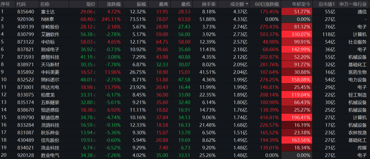Click stock code 430139

click(x=26, y=27)
